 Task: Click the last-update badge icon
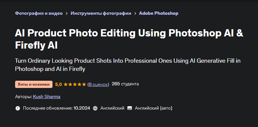[18, 108]
